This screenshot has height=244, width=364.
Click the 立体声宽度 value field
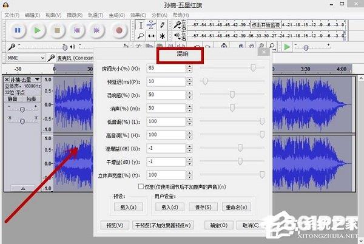[166, 175]
